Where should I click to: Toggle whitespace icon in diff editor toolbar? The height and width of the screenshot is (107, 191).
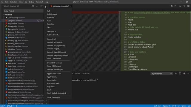(x=184, y=6)
